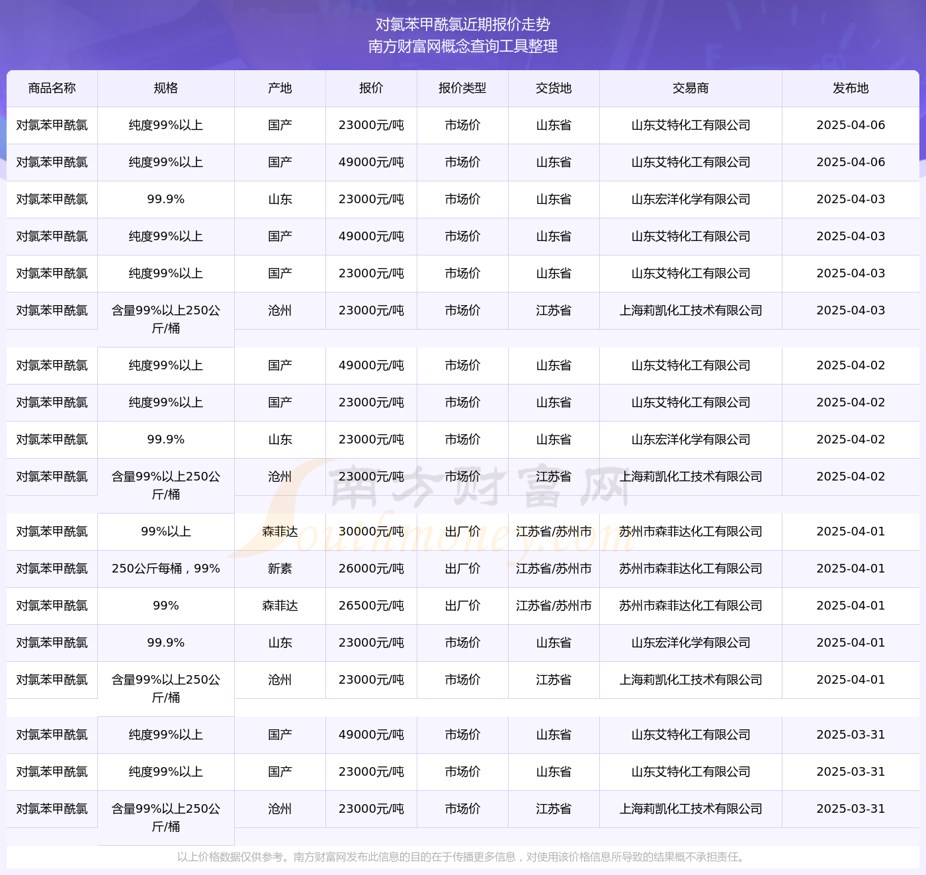Click 49000元/吨 price in the 2025-03-31 row
Viewport: 926px width, 875px height.
coord(371,735)
